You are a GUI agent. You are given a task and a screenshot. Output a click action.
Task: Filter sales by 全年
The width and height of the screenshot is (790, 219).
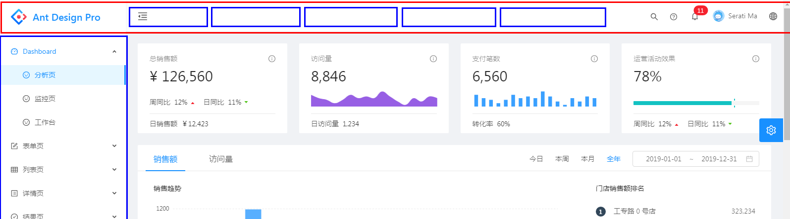click(x=614, y=159)
